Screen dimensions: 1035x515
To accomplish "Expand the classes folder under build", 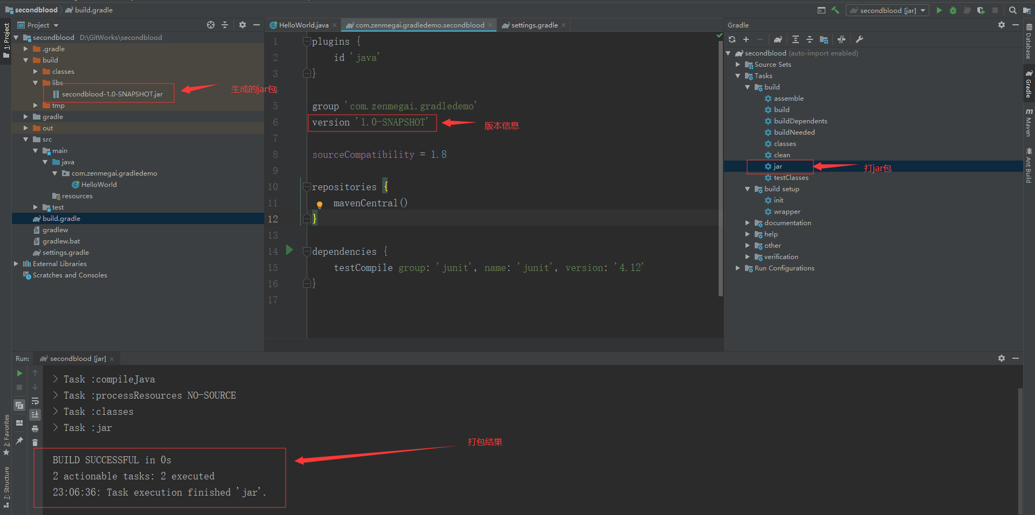I will (35, 72).
